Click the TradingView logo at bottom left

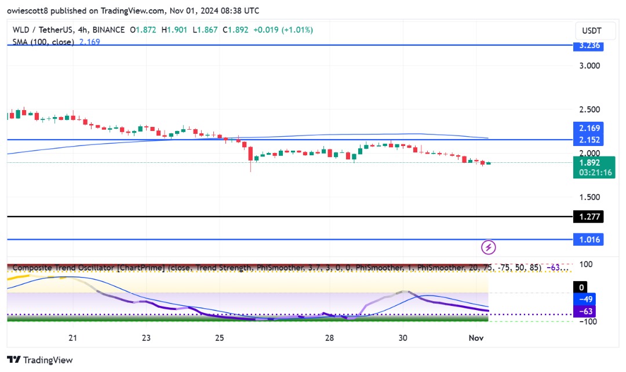coord(14,360)
